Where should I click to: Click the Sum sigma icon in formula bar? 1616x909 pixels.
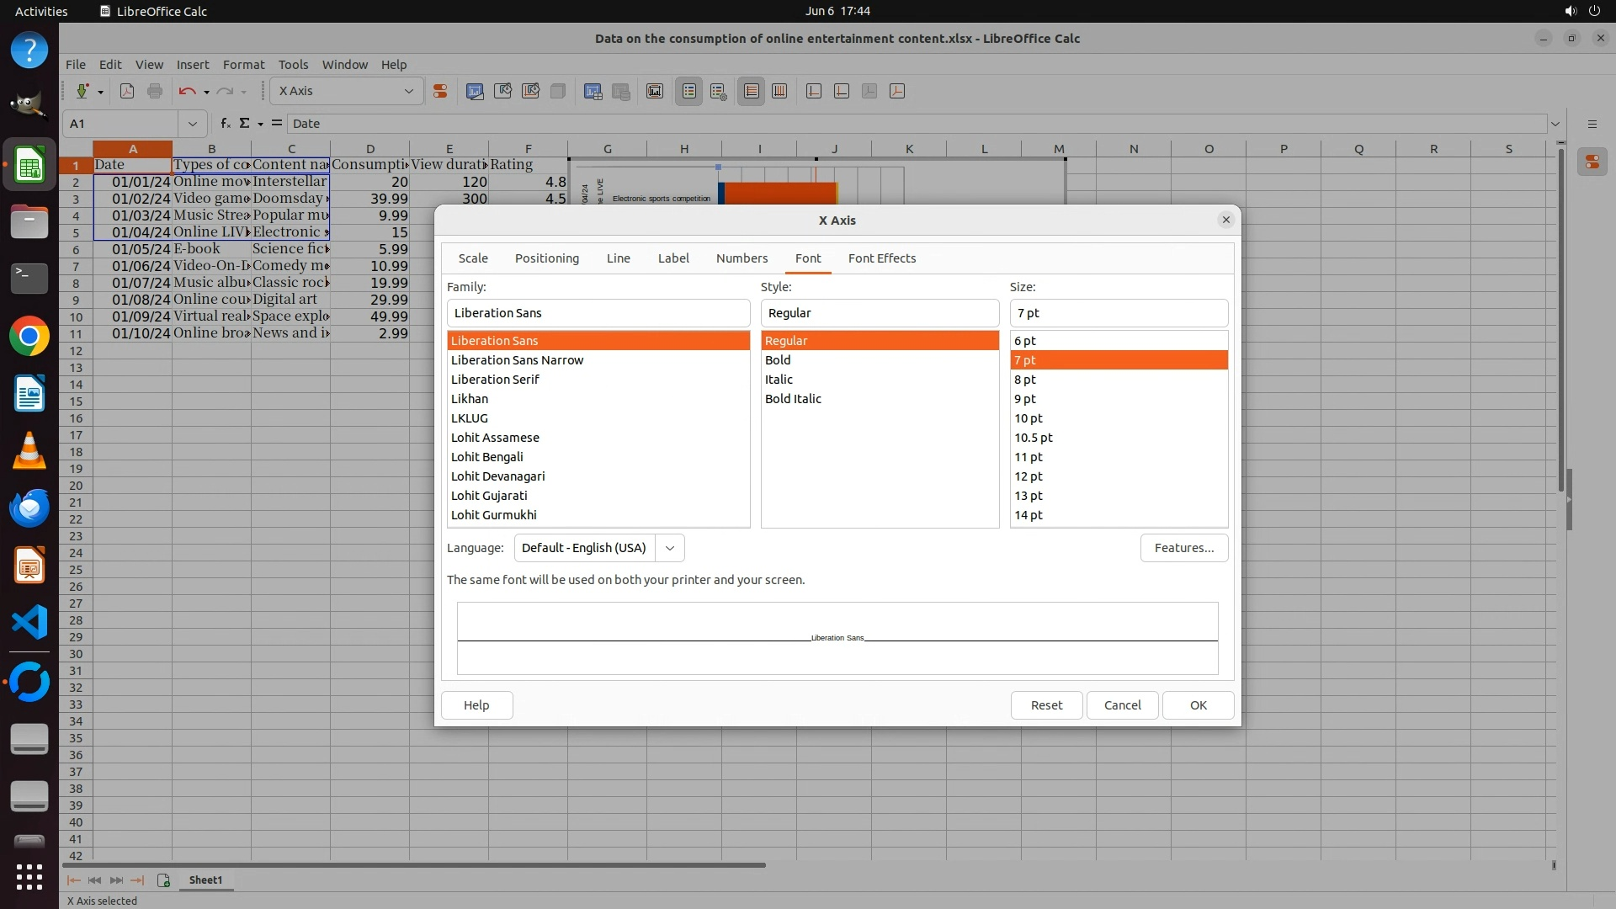click(244, 124)
